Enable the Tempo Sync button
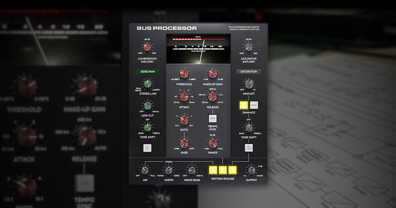 coord(213,118)
